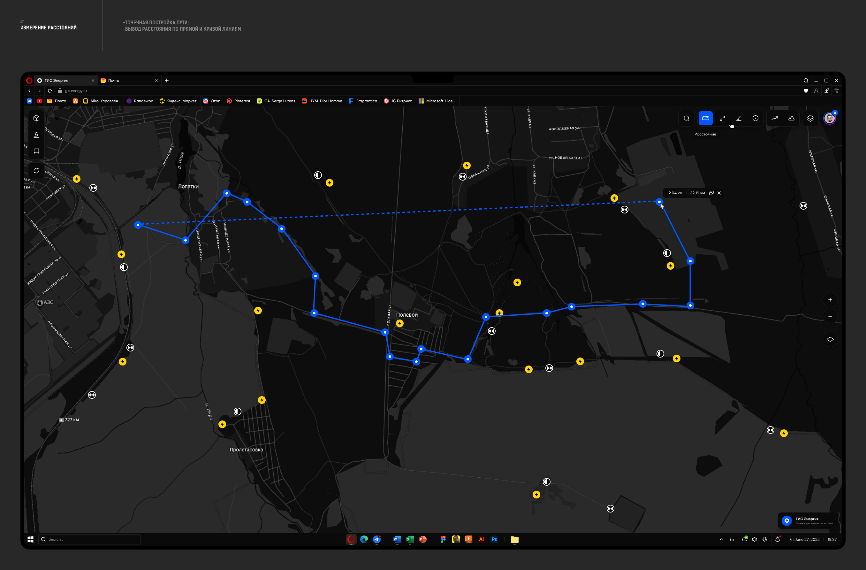This screenshot has height=570, width=866.
Task: Select the circle radius tool
Action: 756,118
